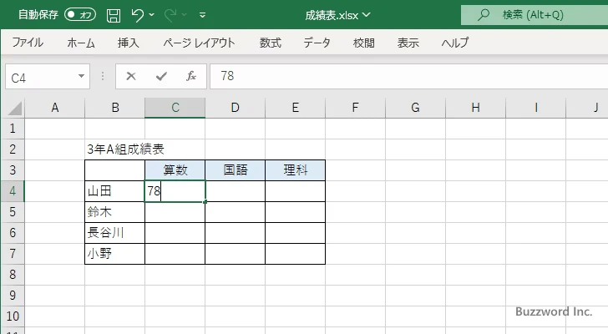Click the fx Insert Function icon
Viewport: 608px width, 334px height.
pyautogui.click(x=191, y=76)
